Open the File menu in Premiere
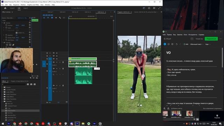 click(x=2, y=5)
